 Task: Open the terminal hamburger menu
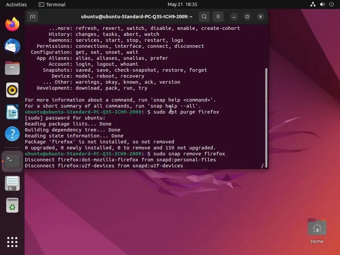point(218,17)
